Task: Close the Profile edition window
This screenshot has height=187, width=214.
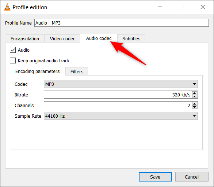Action: tap(203, 7)
